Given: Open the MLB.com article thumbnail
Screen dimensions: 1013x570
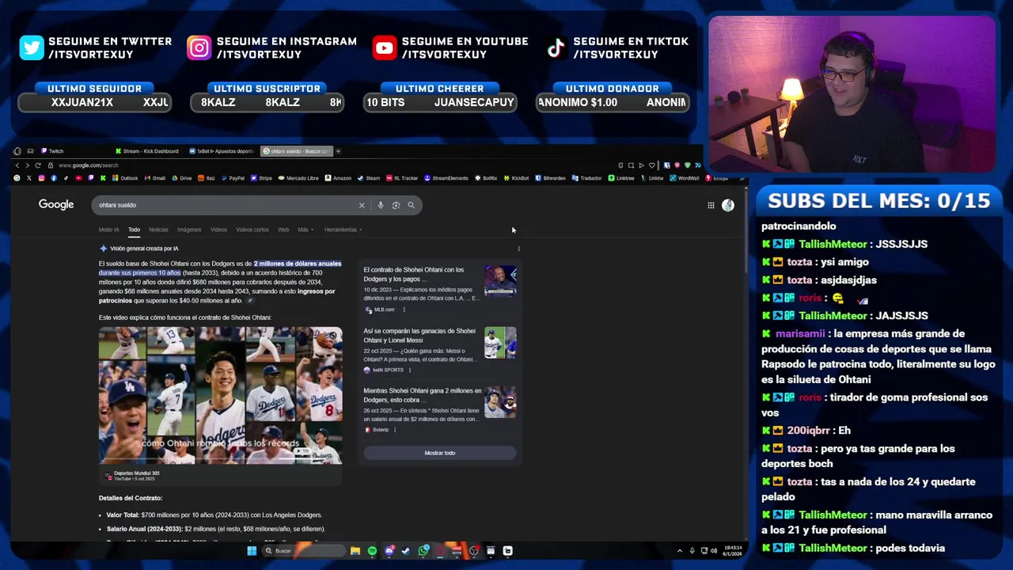Looking at the screenshot, I should point(500,282).
